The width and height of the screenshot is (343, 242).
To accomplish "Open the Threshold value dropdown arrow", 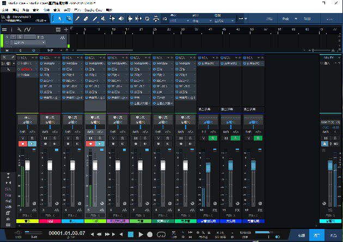I will [x=45, y=21].
